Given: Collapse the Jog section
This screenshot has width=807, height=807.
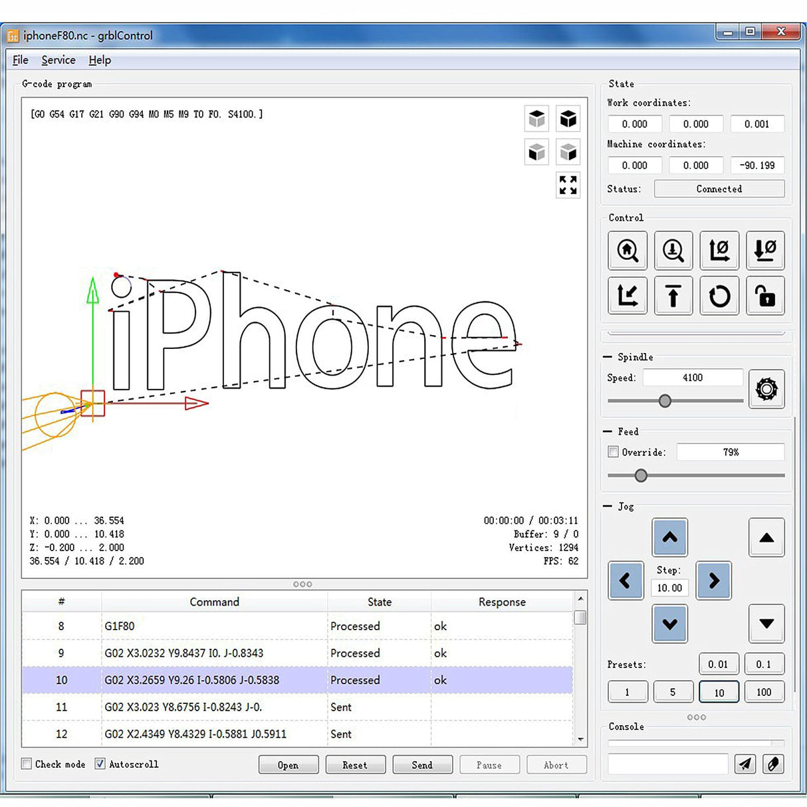Looking at the screenshot, I should (608, 507).
